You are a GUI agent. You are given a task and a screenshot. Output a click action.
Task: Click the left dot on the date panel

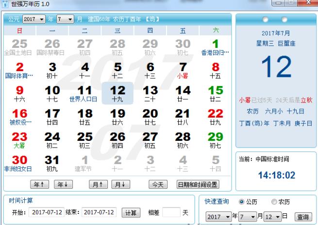pyautogui.click(x=265, y=20)
